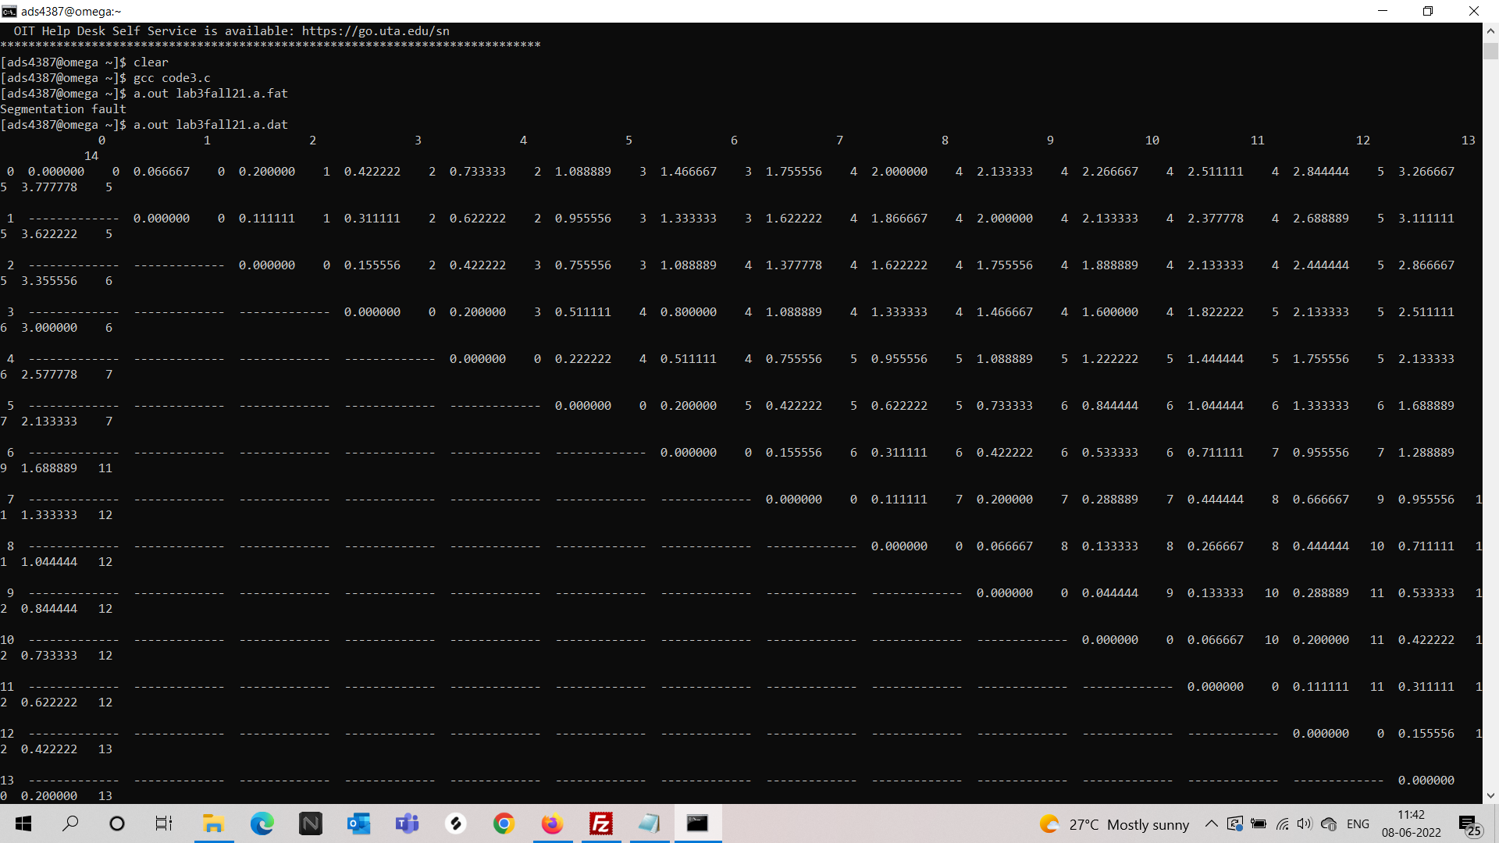Click value 1.688889 under row 6
This screenshot has width=1499, height=843.
pyautogui.click(x=49, y=468)
